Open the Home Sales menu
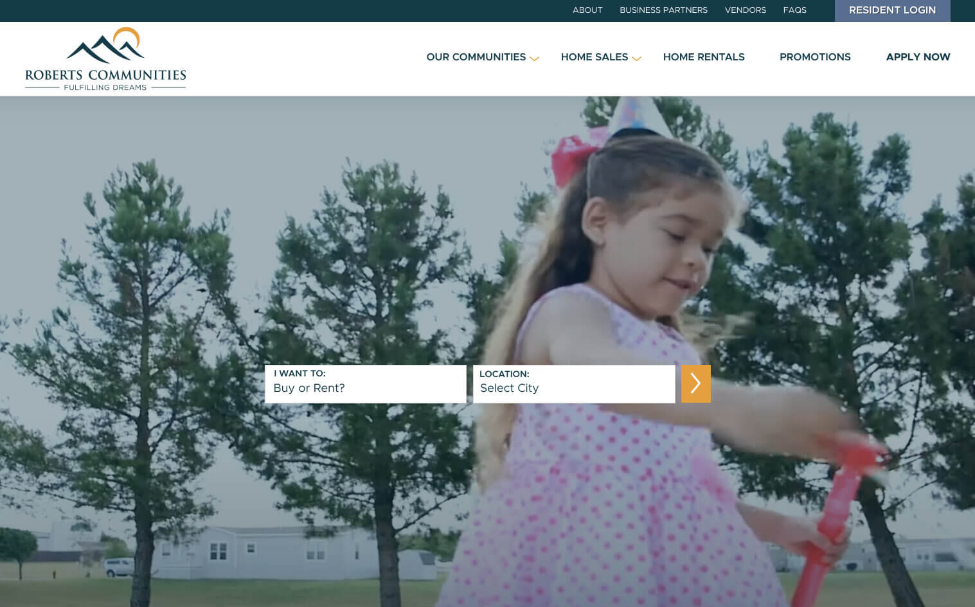 594,57
